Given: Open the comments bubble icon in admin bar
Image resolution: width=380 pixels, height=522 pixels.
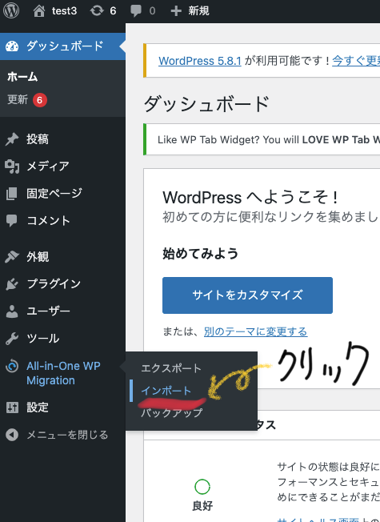Looking at the screenshot, I should (135, 11).
